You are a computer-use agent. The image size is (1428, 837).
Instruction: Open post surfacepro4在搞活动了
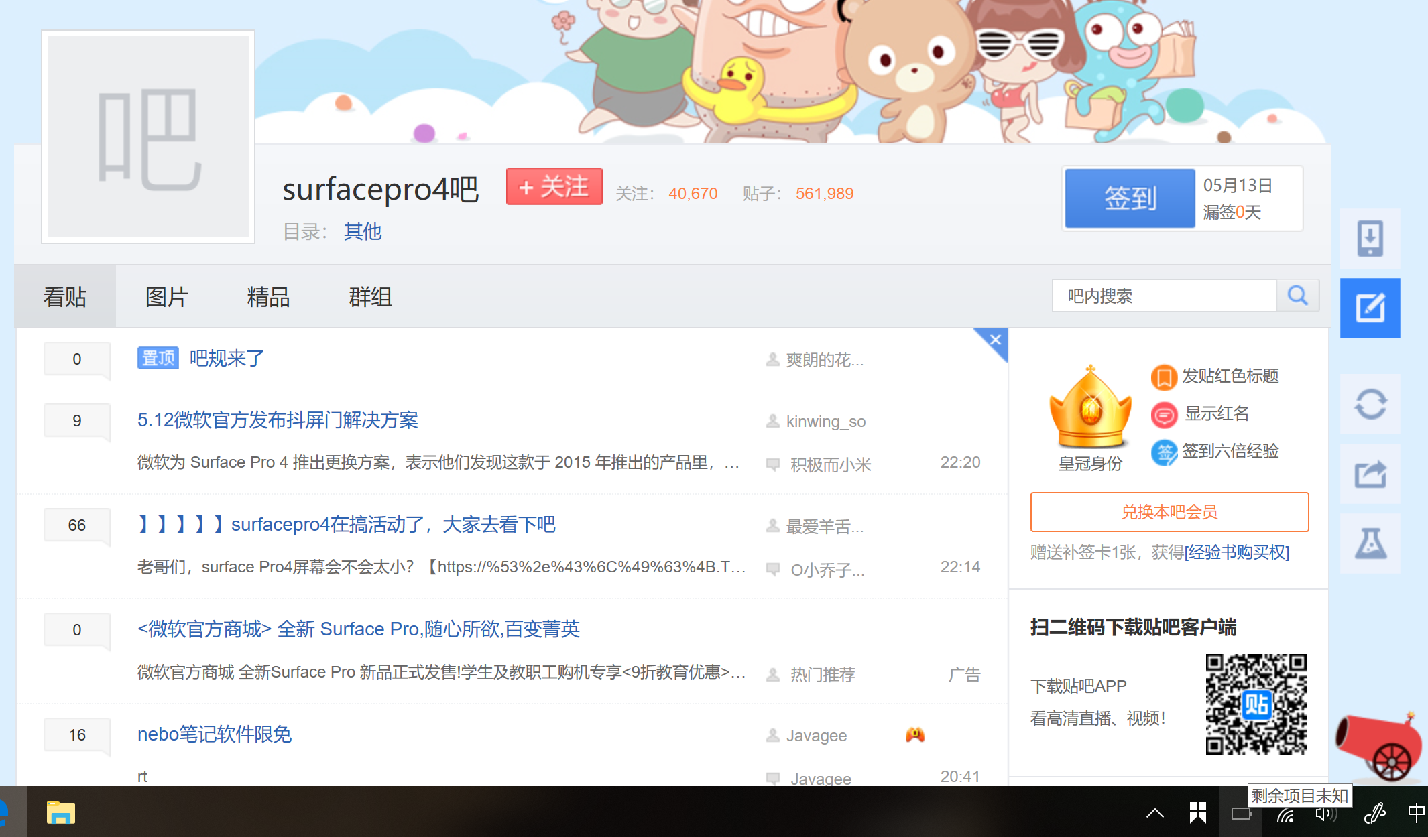pos(347,525)
